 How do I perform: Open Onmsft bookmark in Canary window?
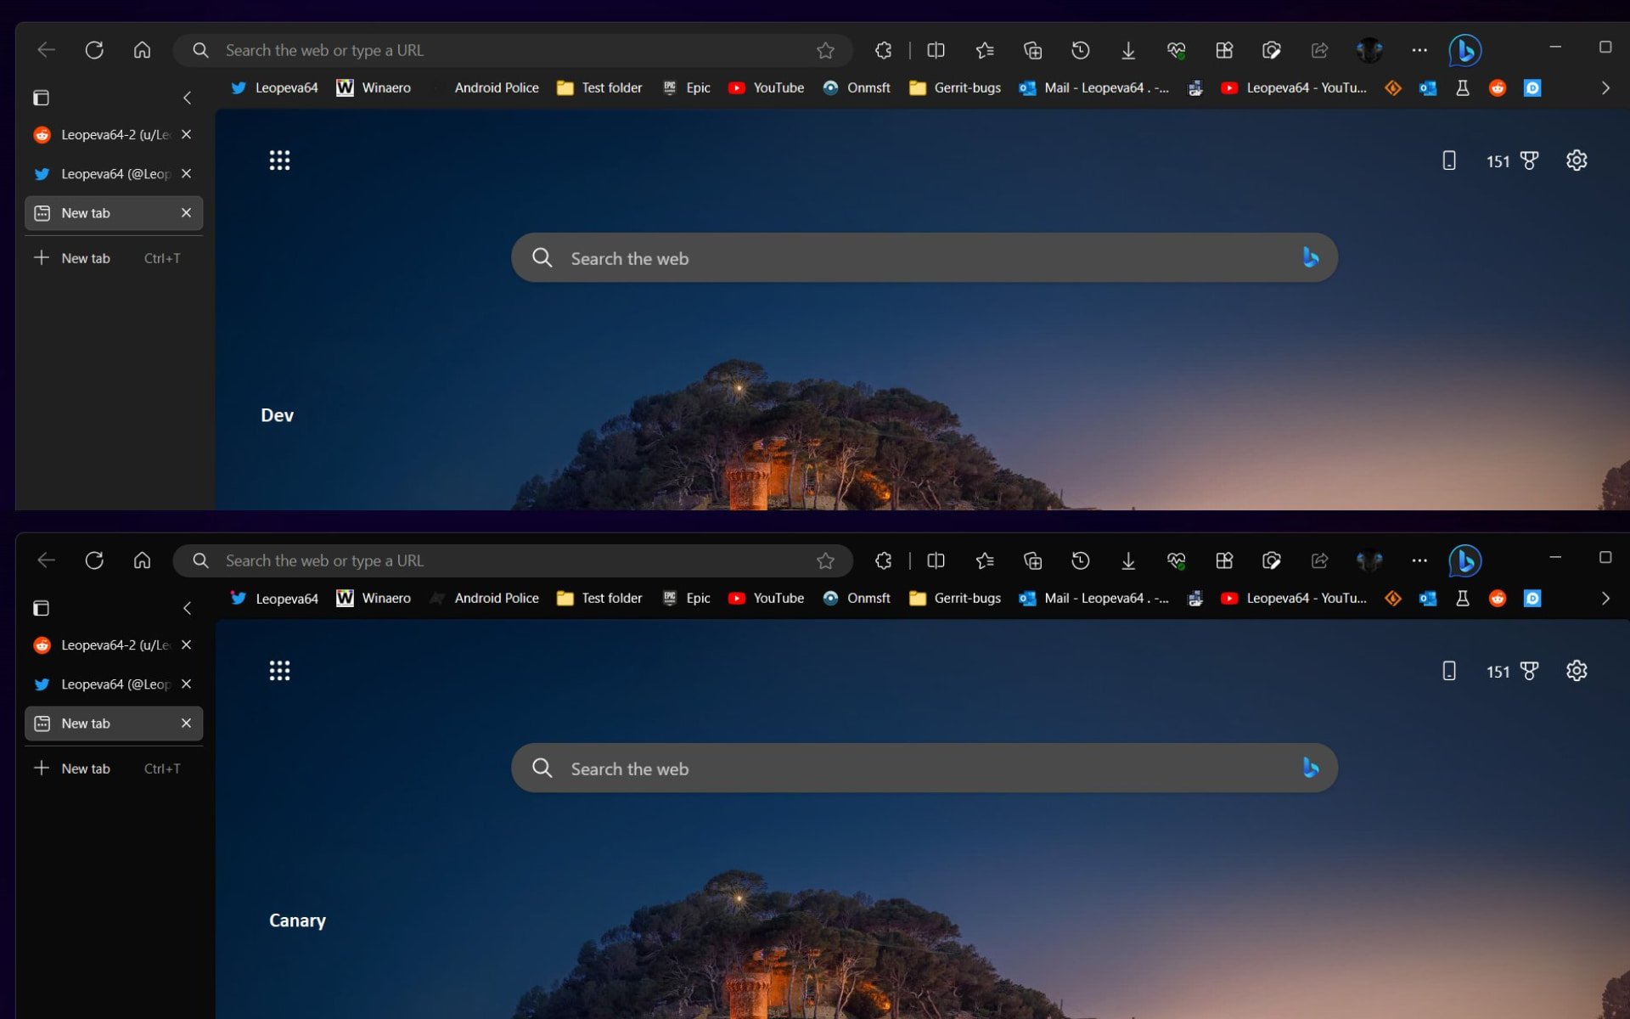pos(856,598)
